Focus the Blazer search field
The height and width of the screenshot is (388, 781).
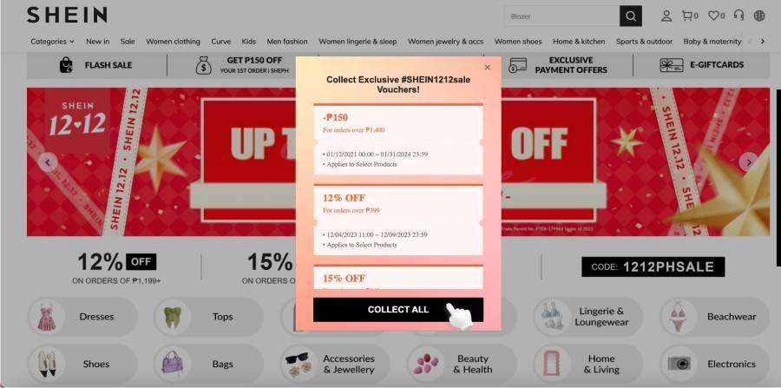561,16
